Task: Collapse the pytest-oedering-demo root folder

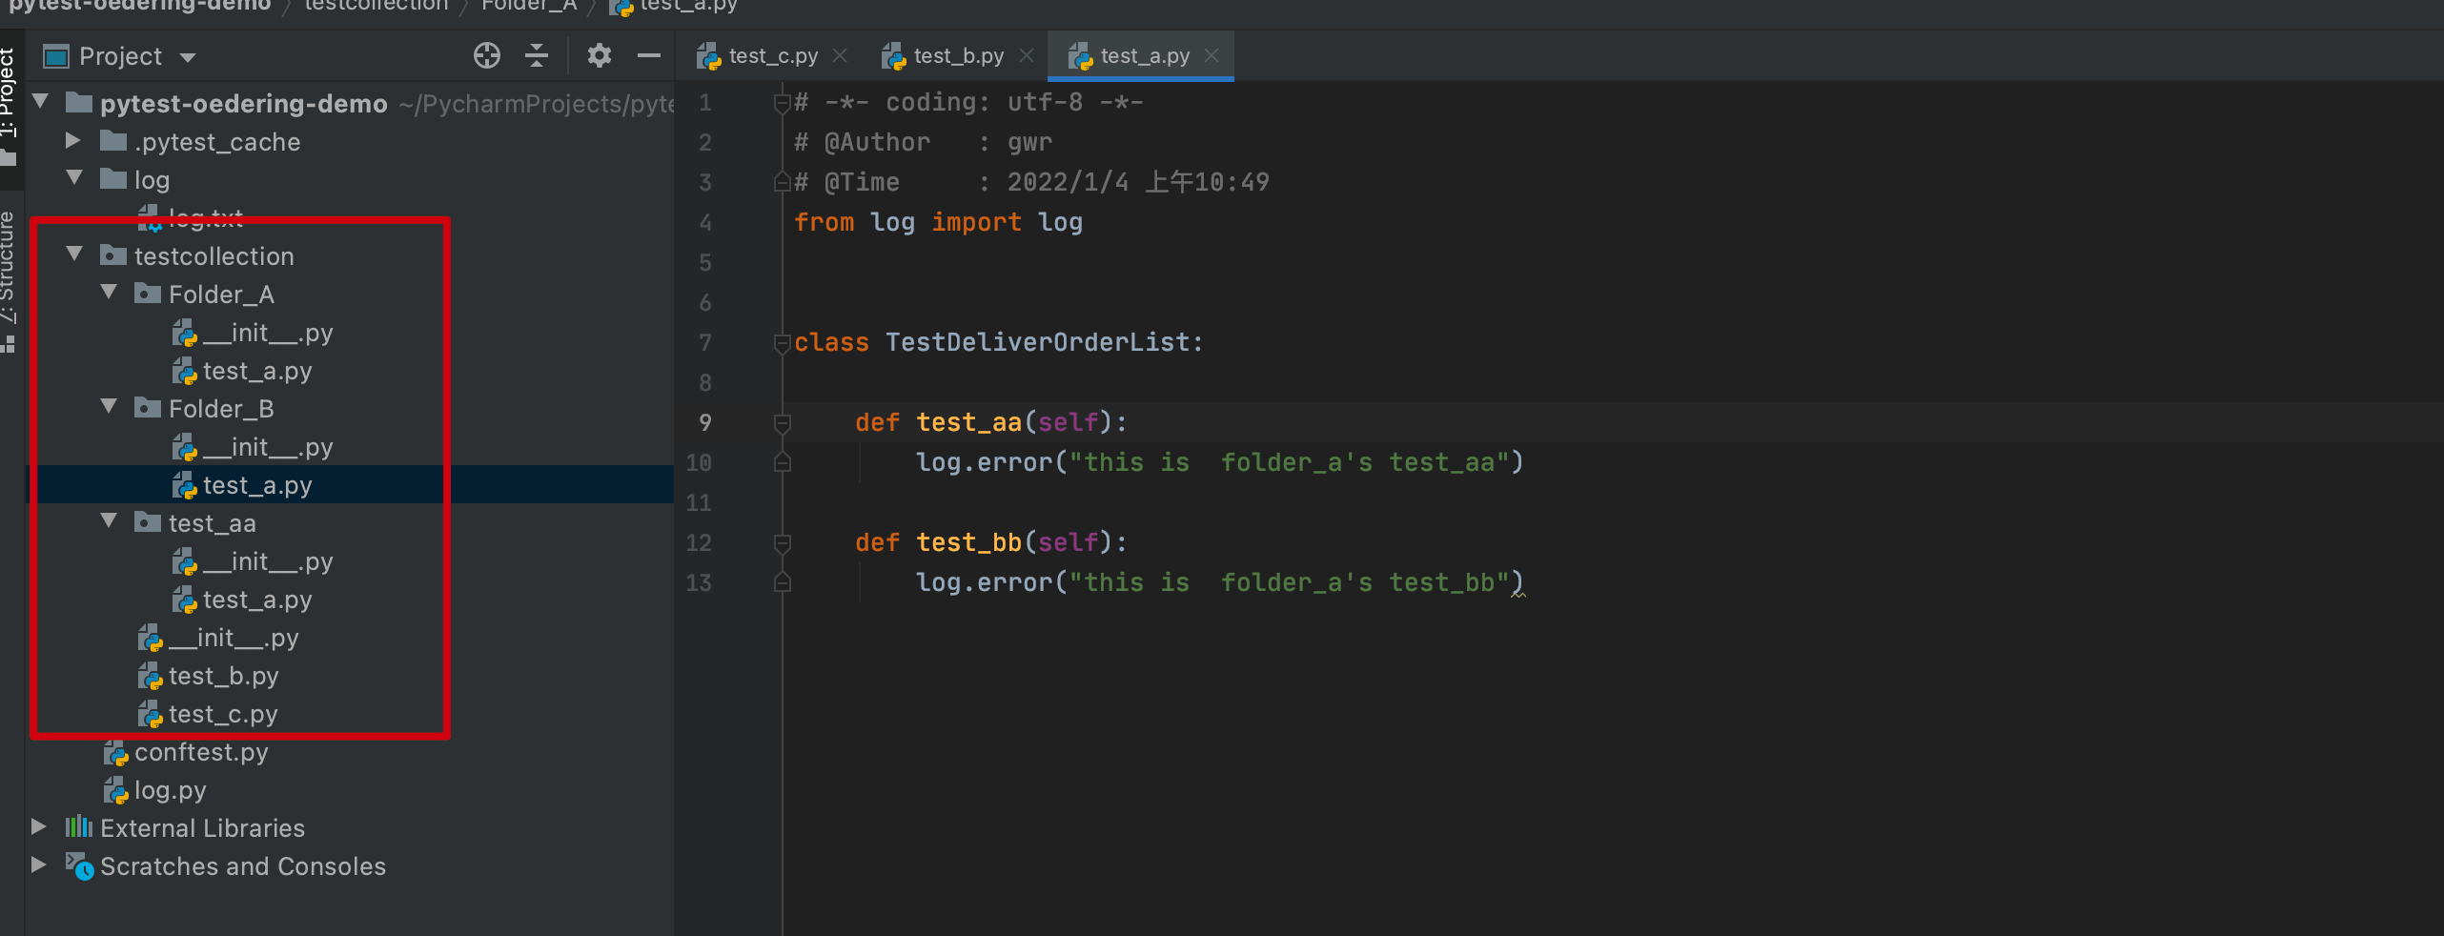Action: pyautogui.click(x=41, y=102)
